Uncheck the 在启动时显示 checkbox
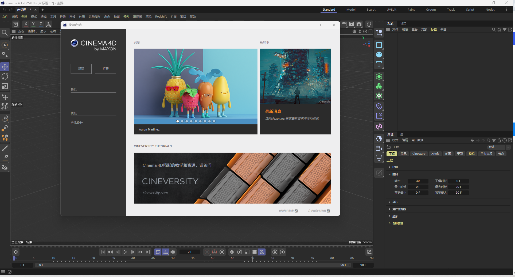This screenshot has width=515, height=277. pos(328,211)
